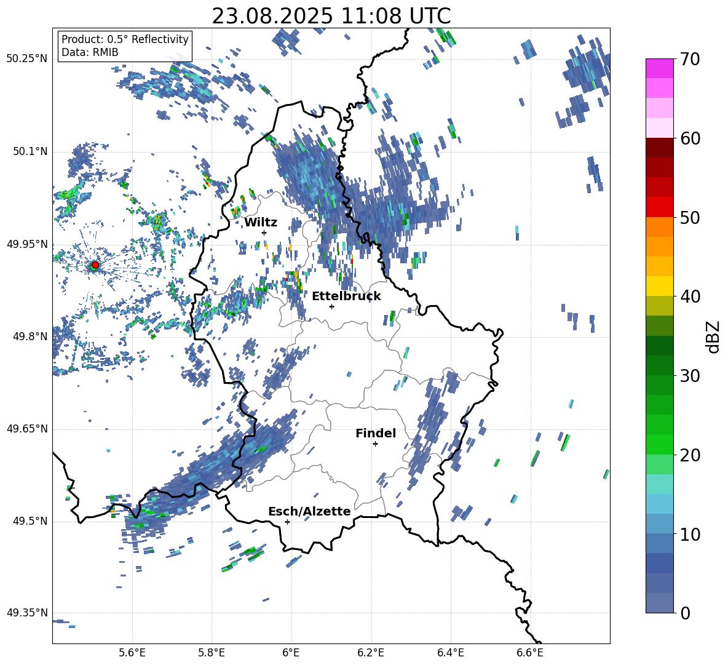This screenshot has height=665, width=728.
Task: Click the Findel location cross marker
Action: (x=375, y=444)
